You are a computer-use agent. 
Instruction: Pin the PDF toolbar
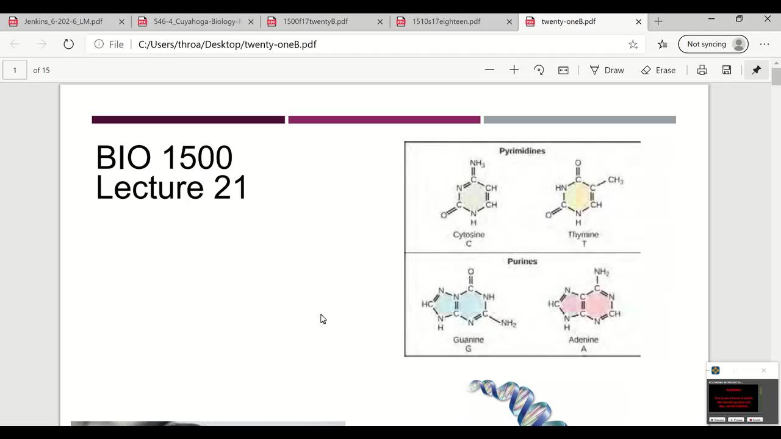756,70
